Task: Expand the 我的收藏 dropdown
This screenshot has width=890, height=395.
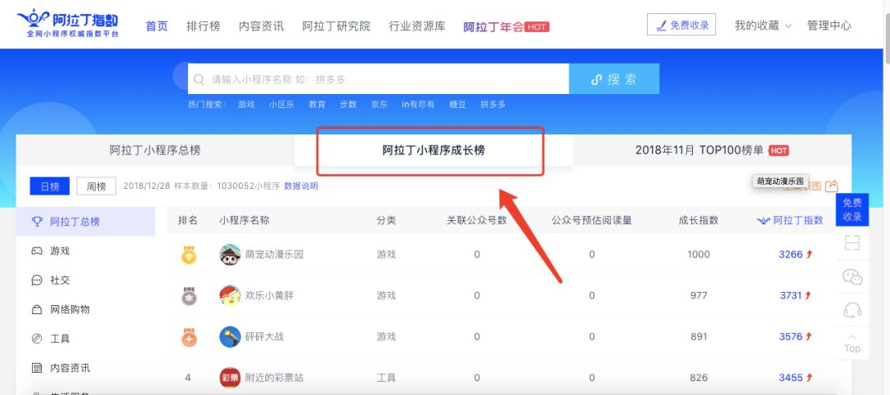Action: point(763,26)
